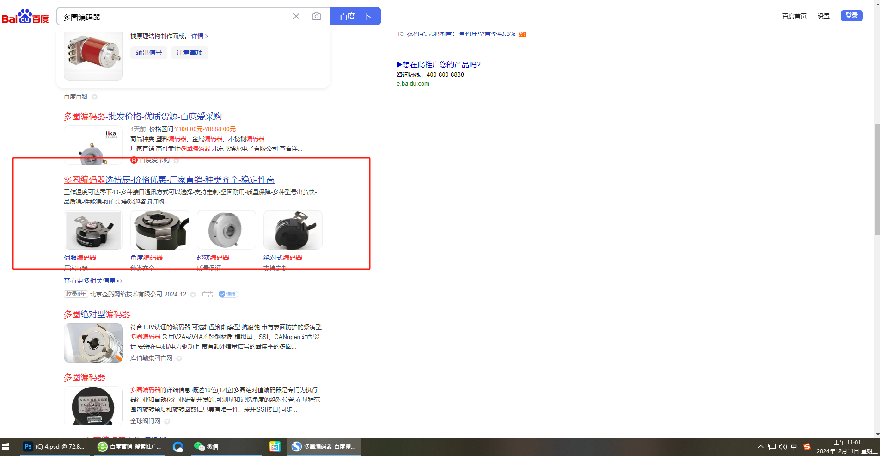This screenshot has height=456, width=880.
Task: Open the e.baidu.com link
Action: (x=413, y=84)
